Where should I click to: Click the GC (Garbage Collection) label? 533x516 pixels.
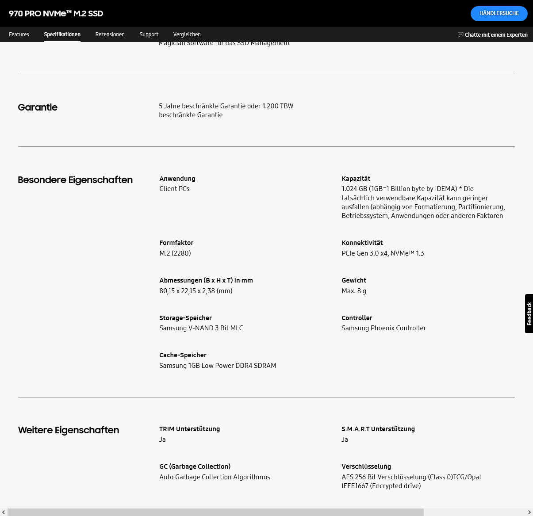pos(195,466)
